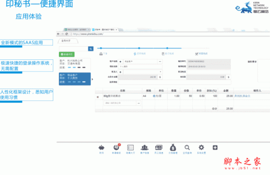The image size is (270, 175).
Task: Toggle the checked task-complete step checkbox
Action: (x=197, y=54)
